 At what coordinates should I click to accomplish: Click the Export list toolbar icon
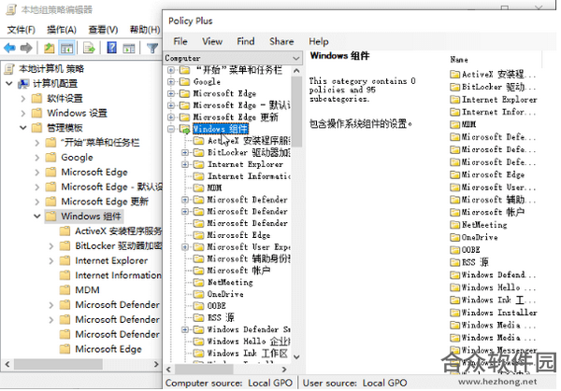click(x=89, y=48)
